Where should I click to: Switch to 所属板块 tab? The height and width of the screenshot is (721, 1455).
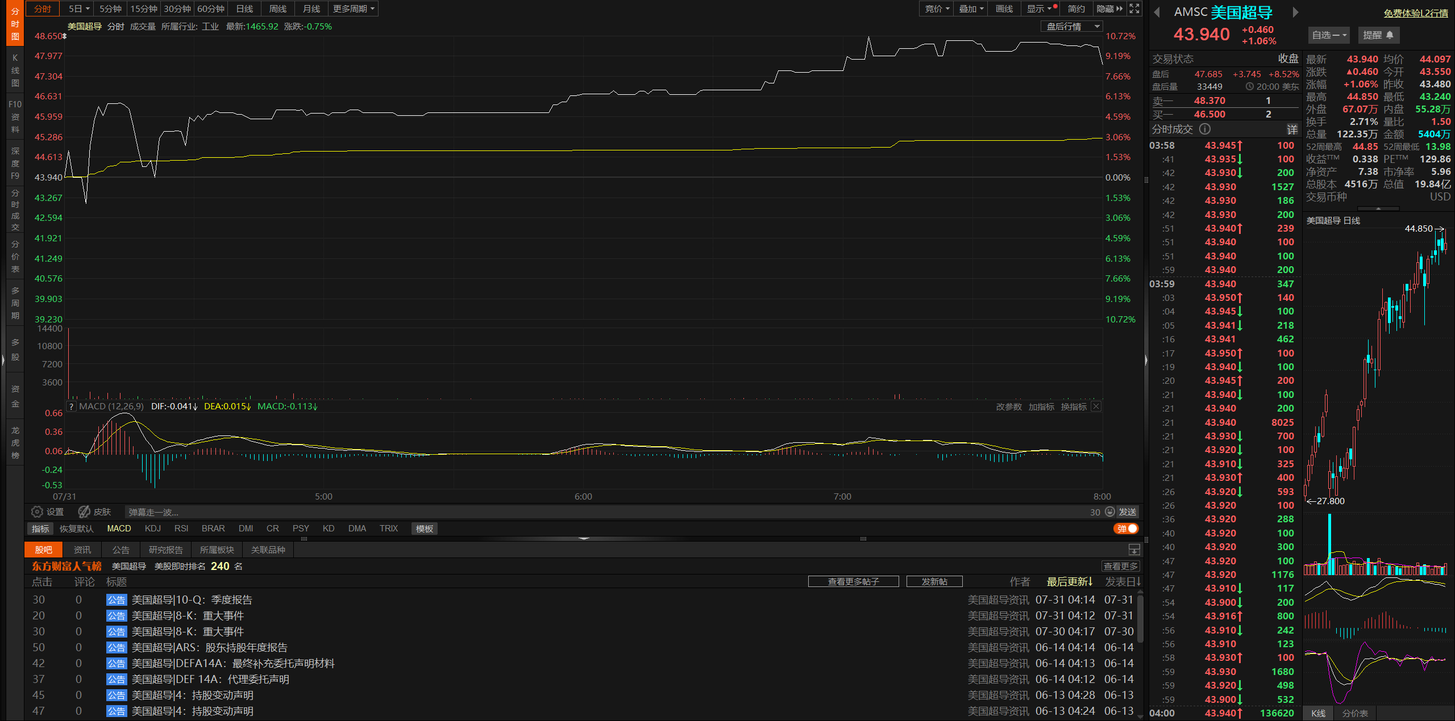[217, 550]
